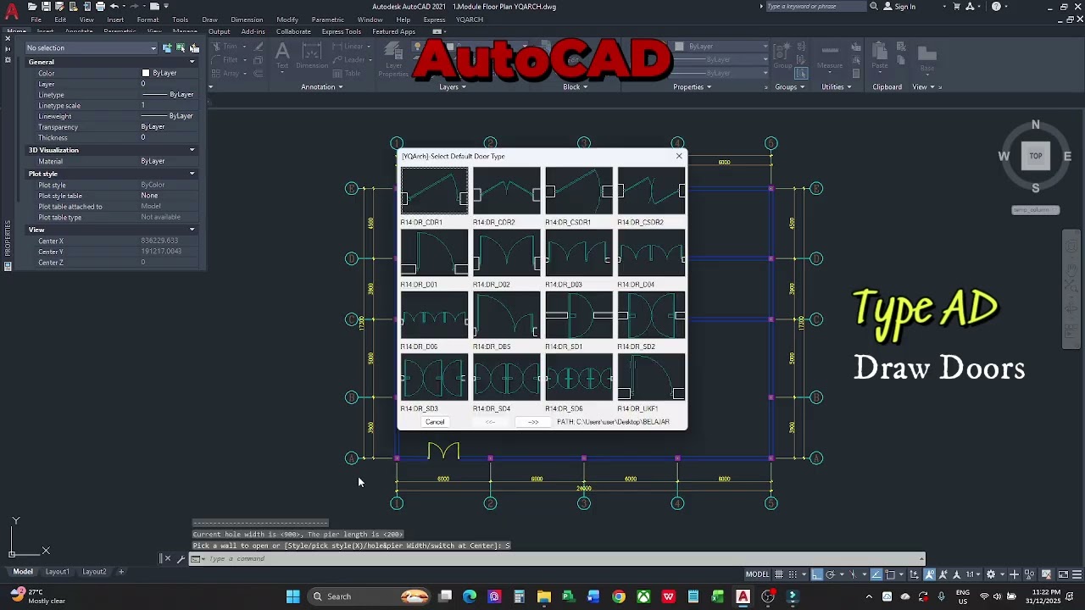Screen dimensions: 1085x610
Task: Collapse the View properties section
Action: click(x=192, y=230)
